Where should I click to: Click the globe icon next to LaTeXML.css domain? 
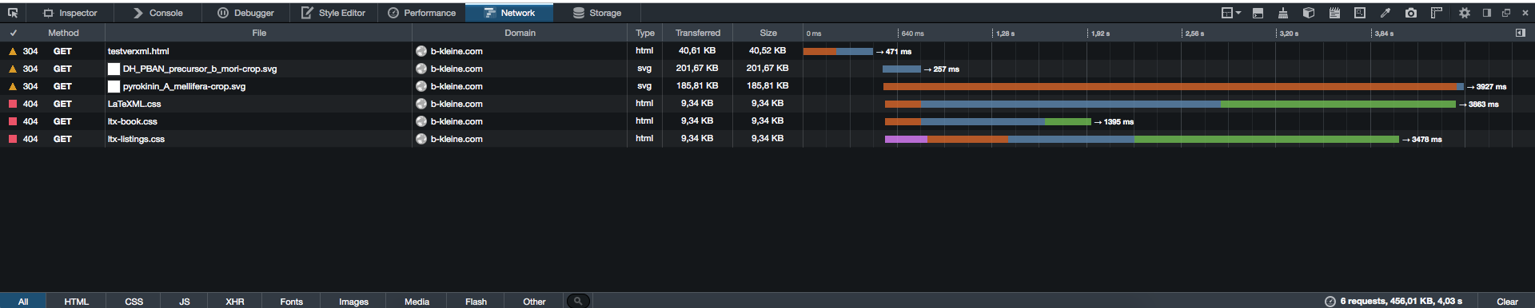coord(421,104)
